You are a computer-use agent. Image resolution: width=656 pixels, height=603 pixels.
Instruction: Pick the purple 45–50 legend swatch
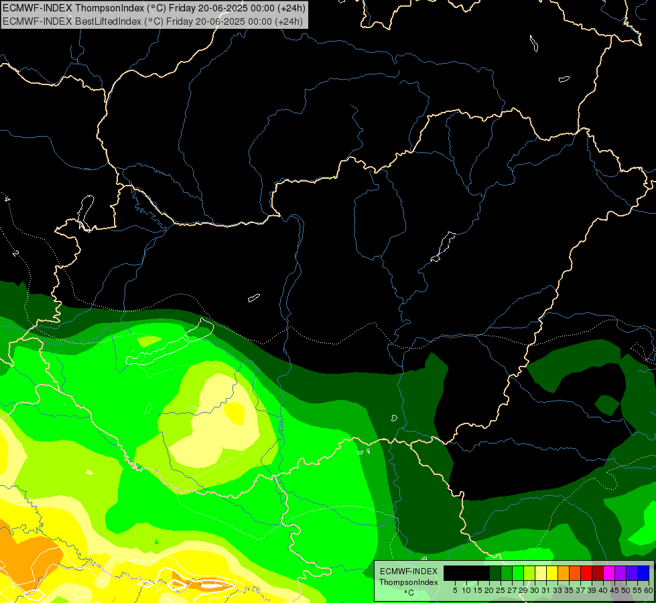point(620,573)
